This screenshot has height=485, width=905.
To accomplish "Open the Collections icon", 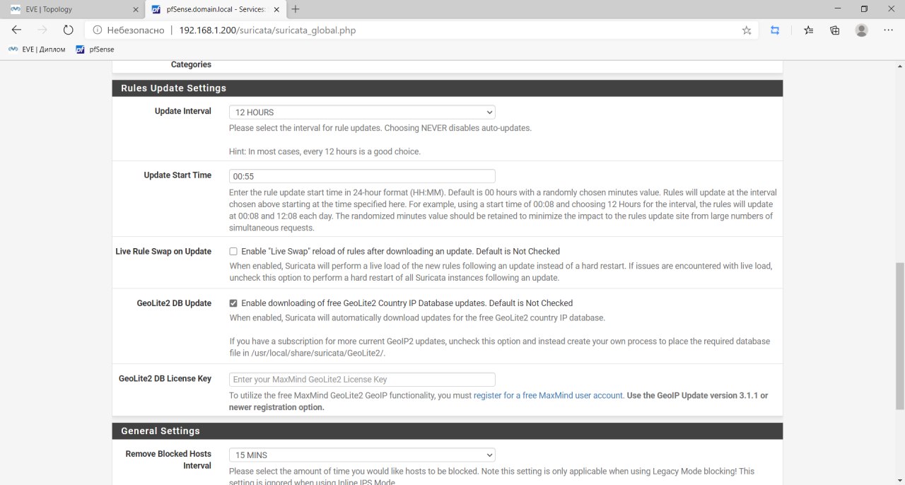I will pos(835,30).
